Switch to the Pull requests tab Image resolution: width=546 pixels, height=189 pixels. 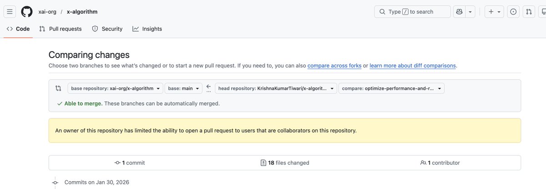pos(61,29)
